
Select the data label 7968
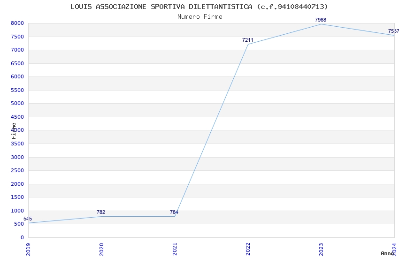tap(320, 20)
